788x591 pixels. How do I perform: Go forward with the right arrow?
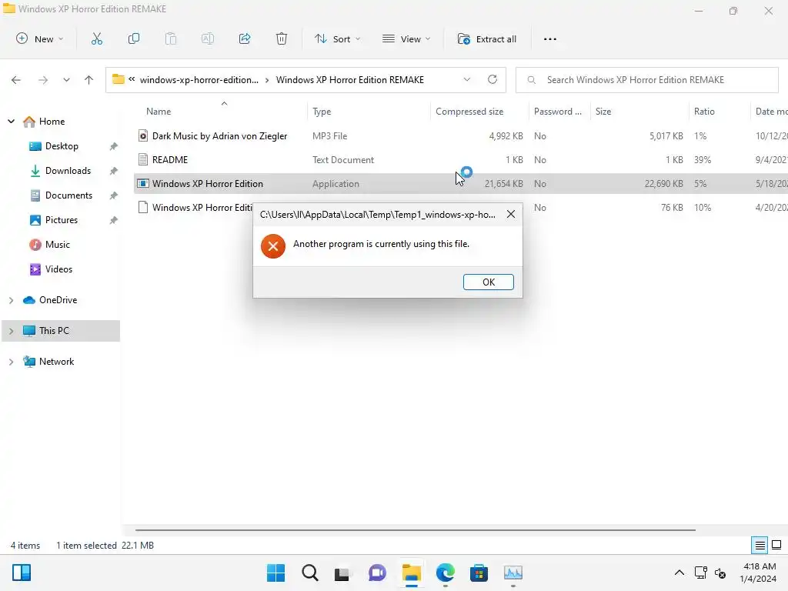click(x=43, y=80)
